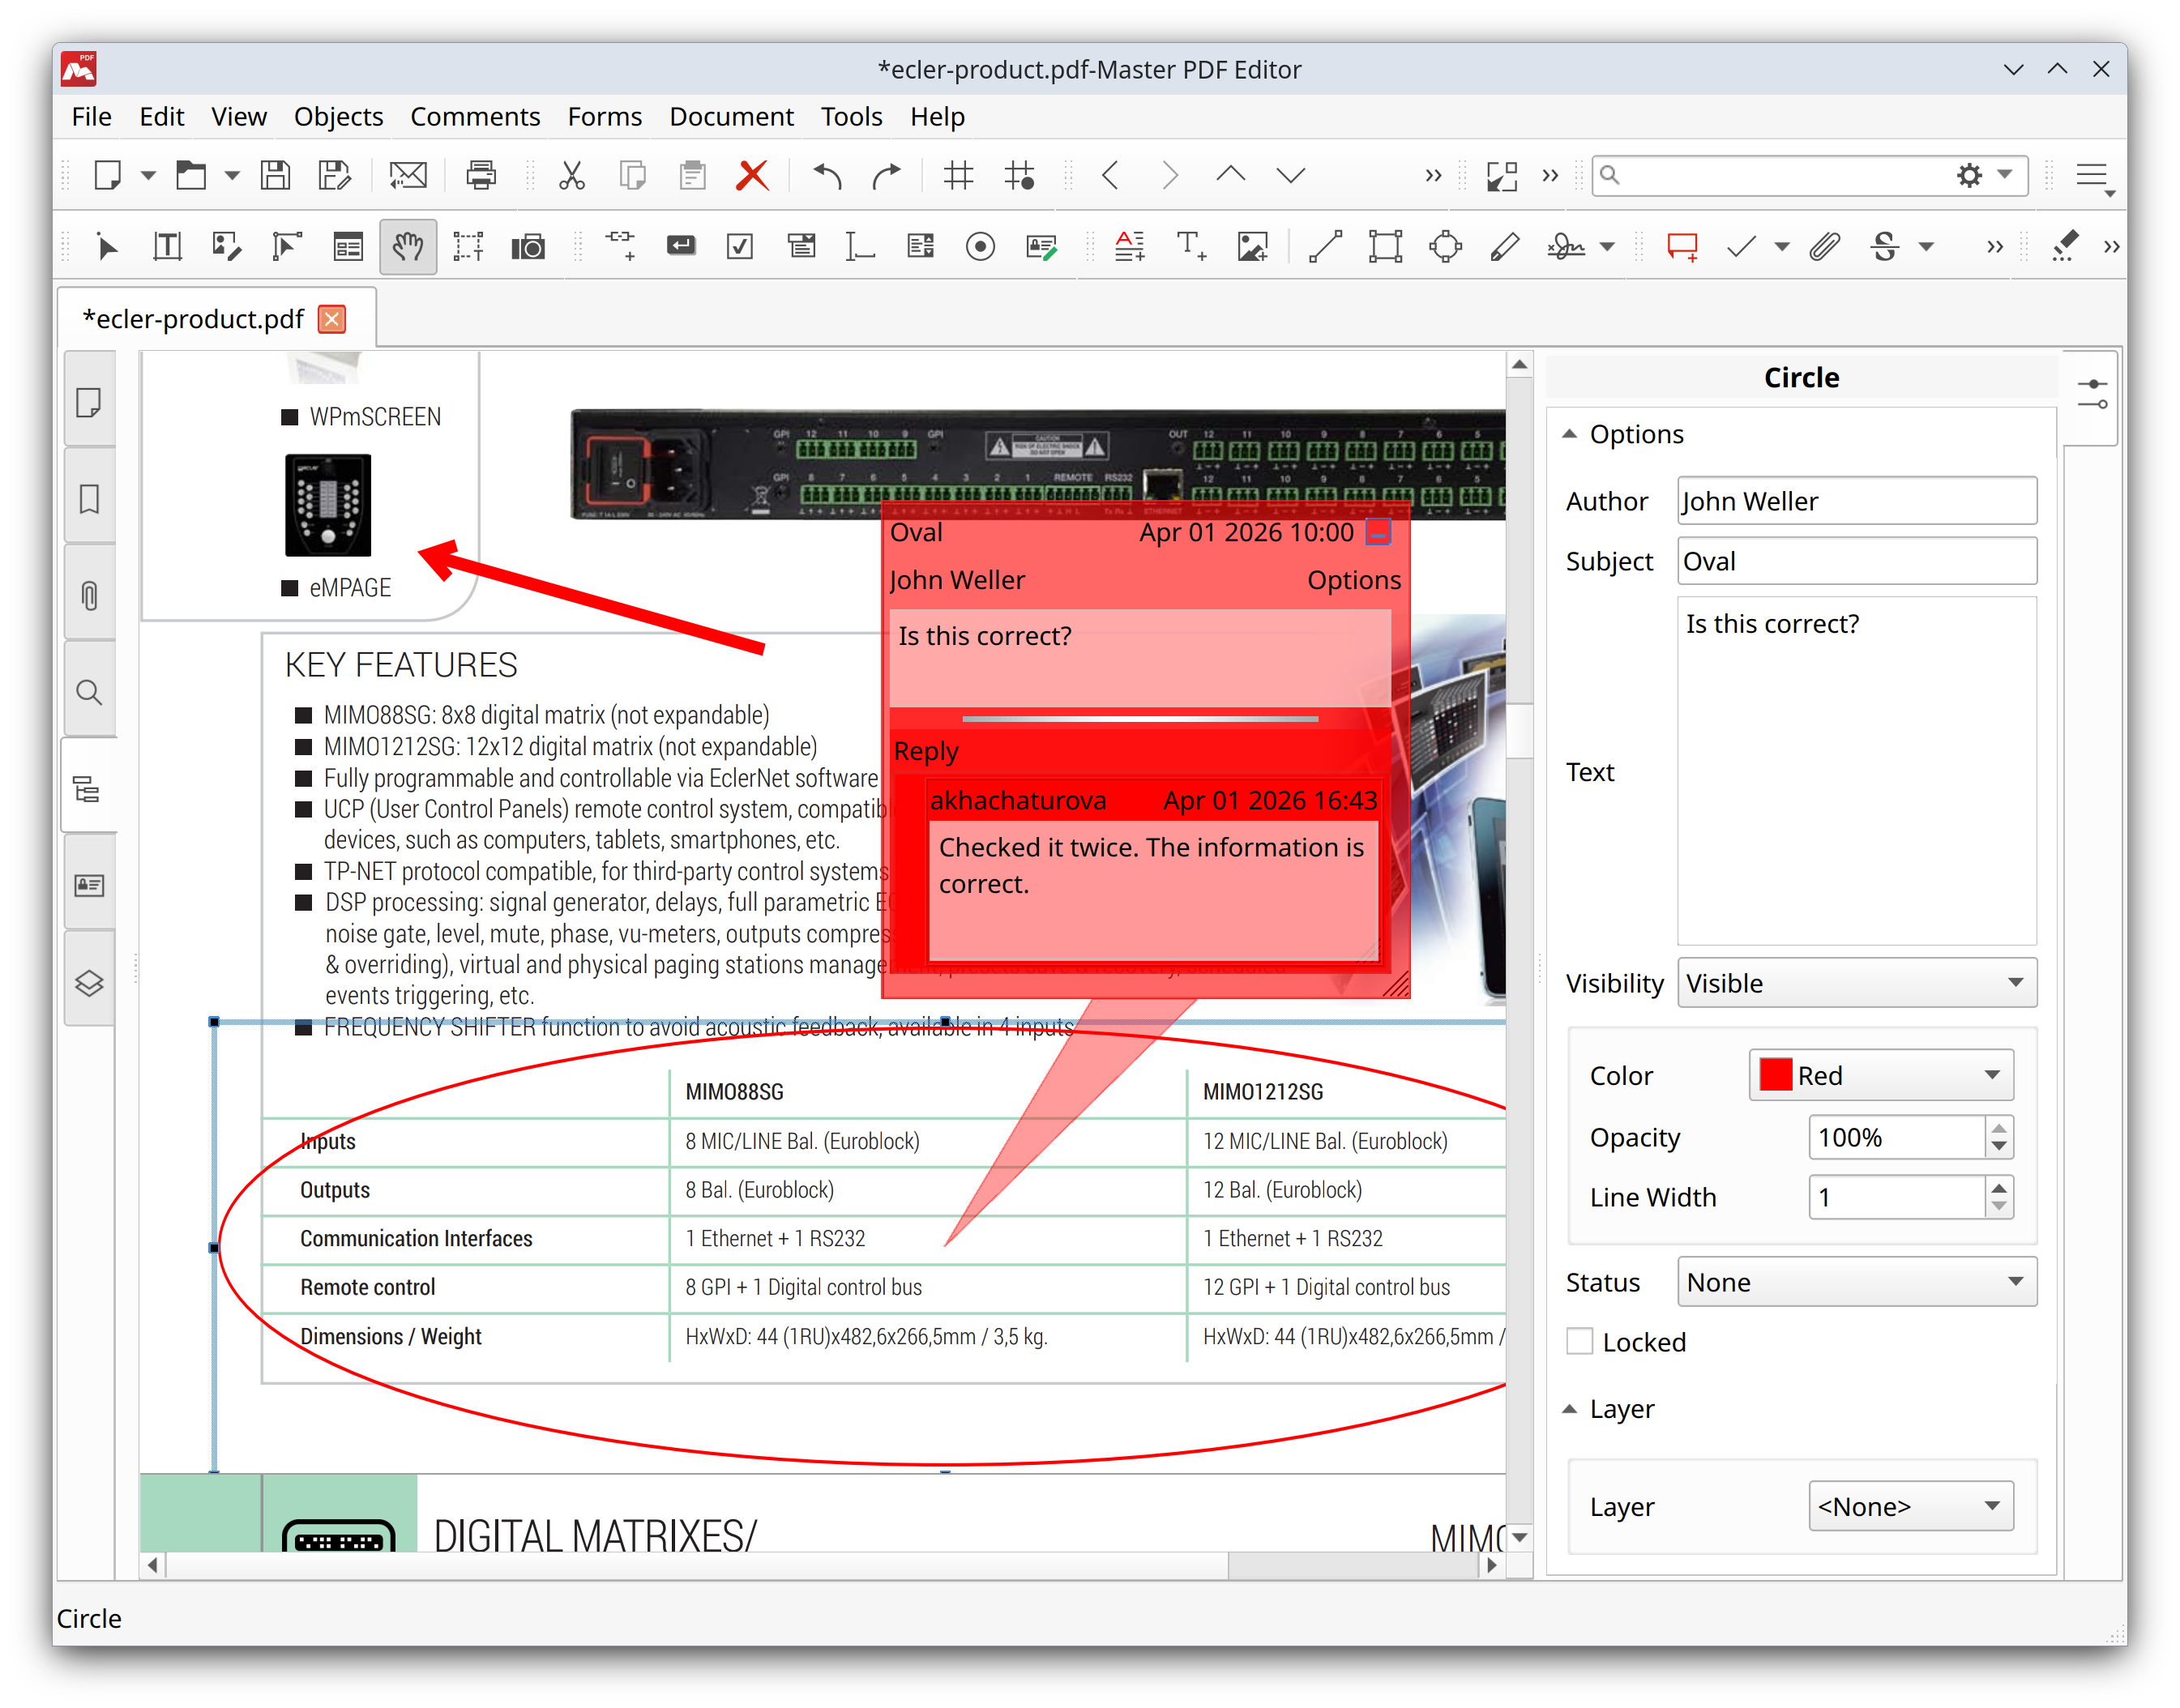Select the Add Sticky Note tool
The width and height of the screenshot is (2180, 1708).
(1682, 246)
